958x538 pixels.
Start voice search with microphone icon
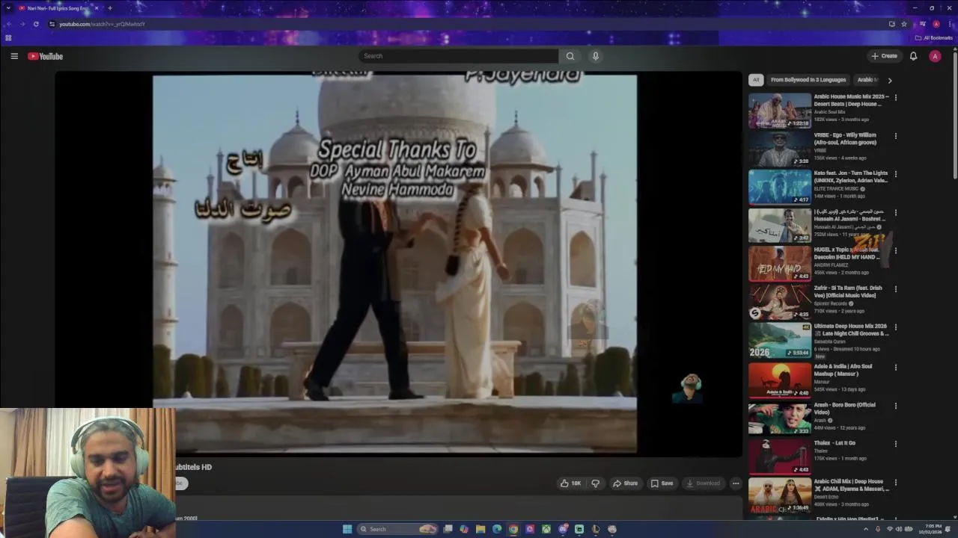click(x=596, y=56)
